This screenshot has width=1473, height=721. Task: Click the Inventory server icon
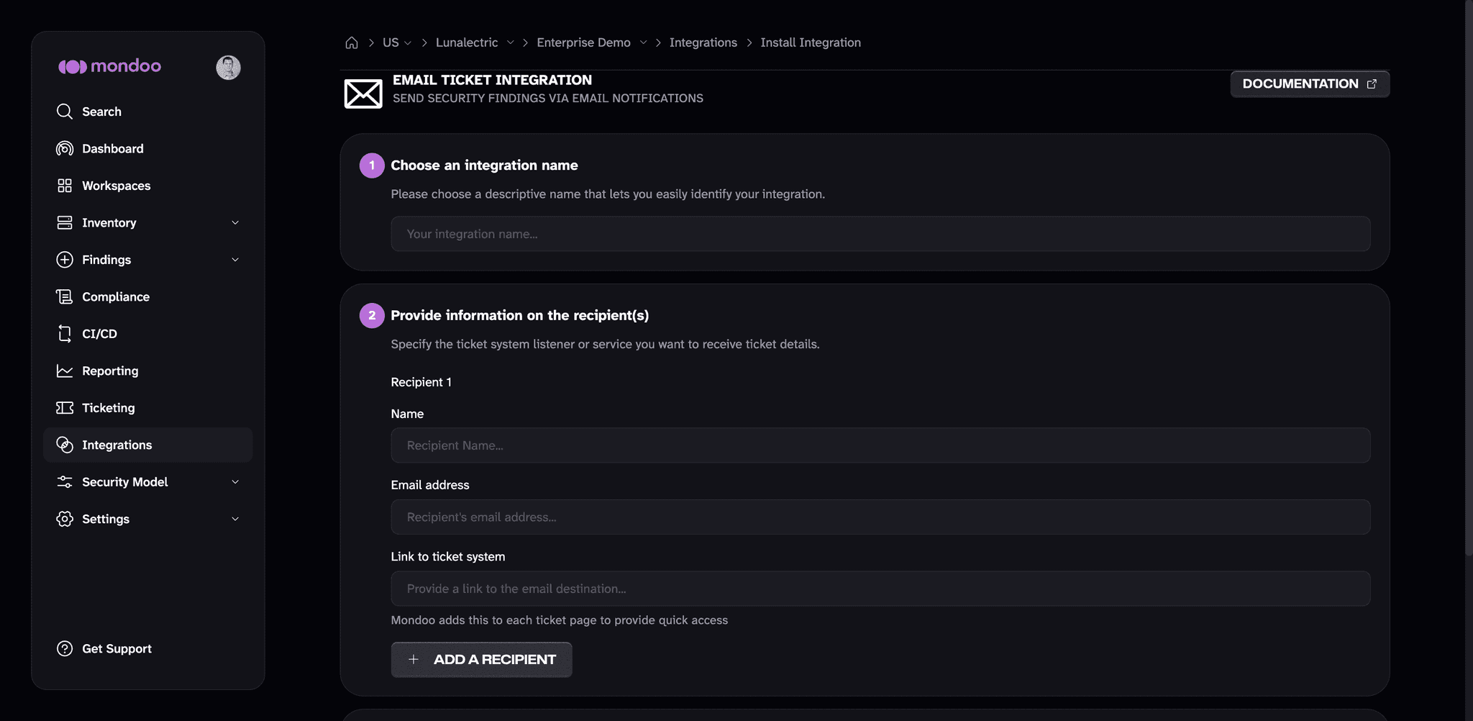[x=65, y=222]
